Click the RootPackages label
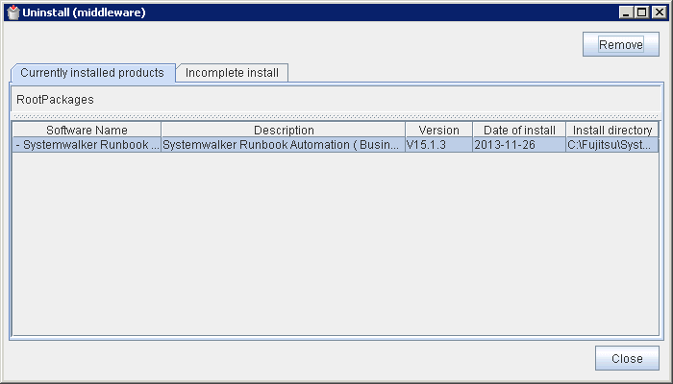This screenshot has height=384, width=673. pos(55,100)
